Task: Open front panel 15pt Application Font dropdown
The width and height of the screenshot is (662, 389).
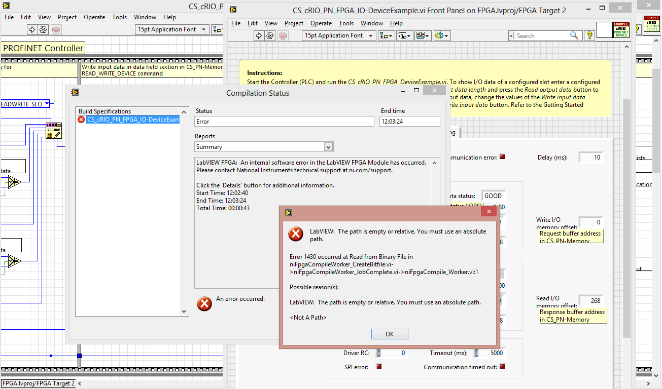Action: tap(371, 35)
